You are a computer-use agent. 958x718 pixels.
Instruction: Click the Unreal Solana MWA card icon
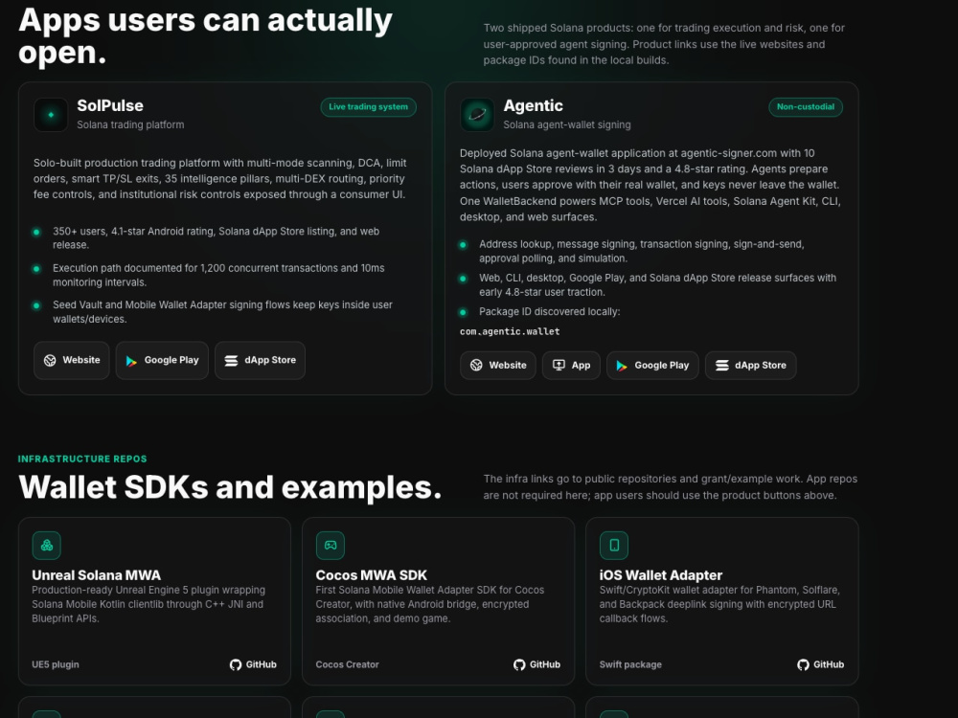[x=46, y=546]
